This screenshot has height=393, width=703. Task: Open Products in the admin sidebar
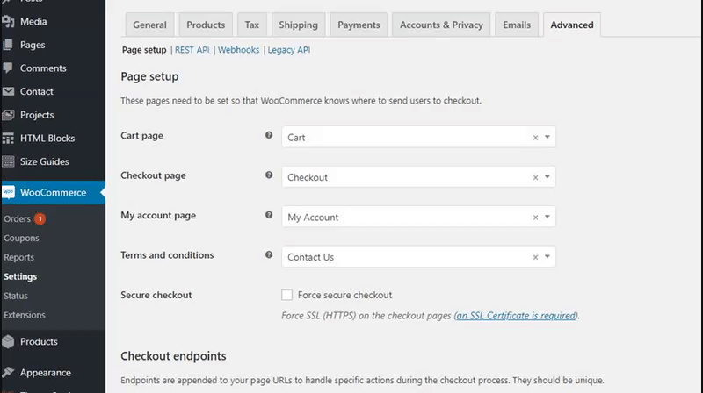39,341
